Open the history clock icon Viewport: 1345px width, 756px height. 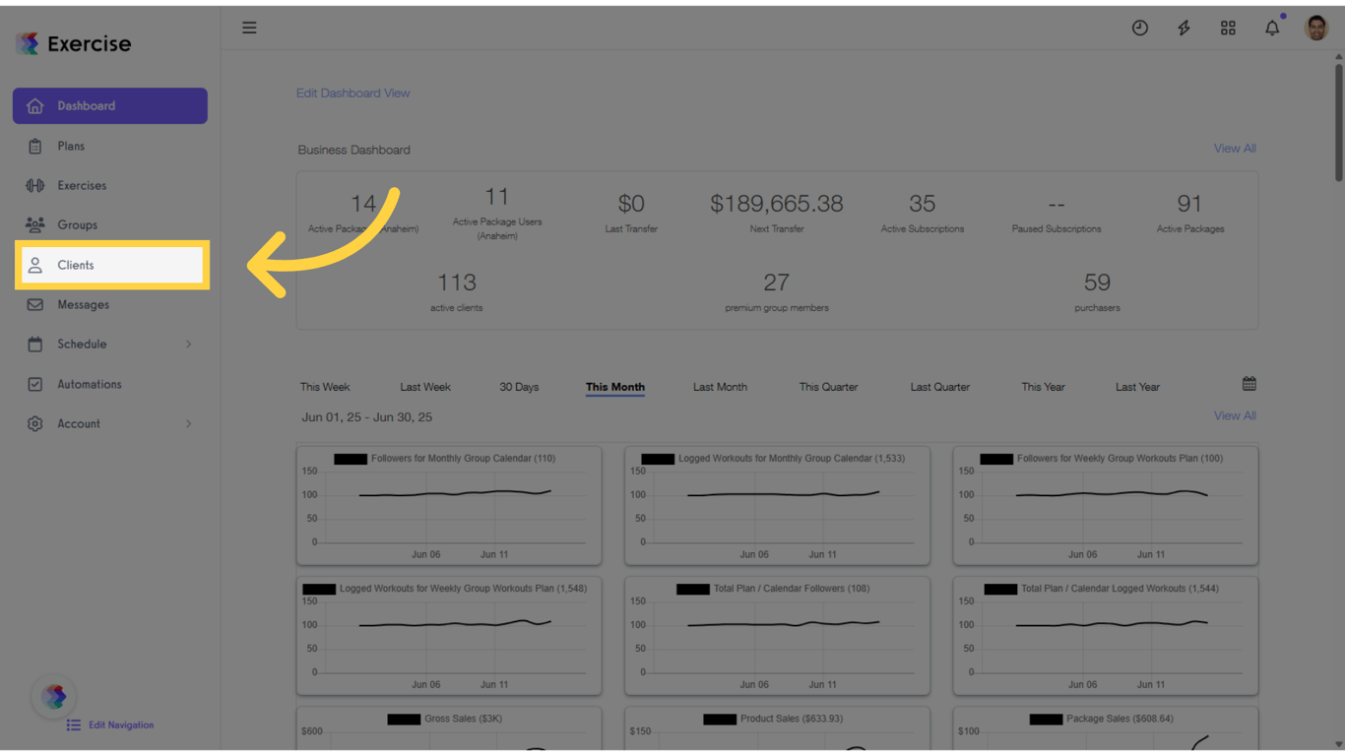point(1139,28)
